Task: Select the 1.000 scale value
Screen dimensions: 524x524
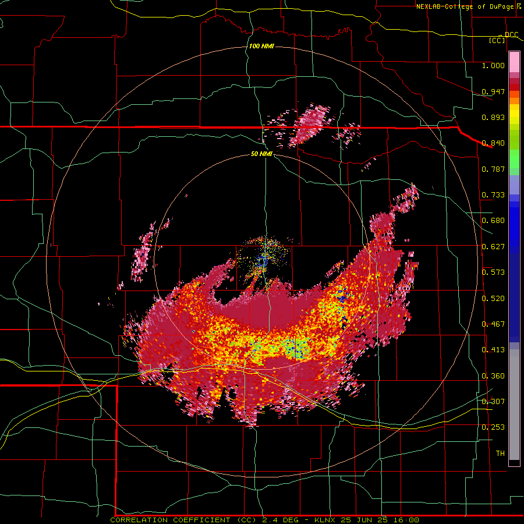Action: pyautogui.click(x=493, y=65)
